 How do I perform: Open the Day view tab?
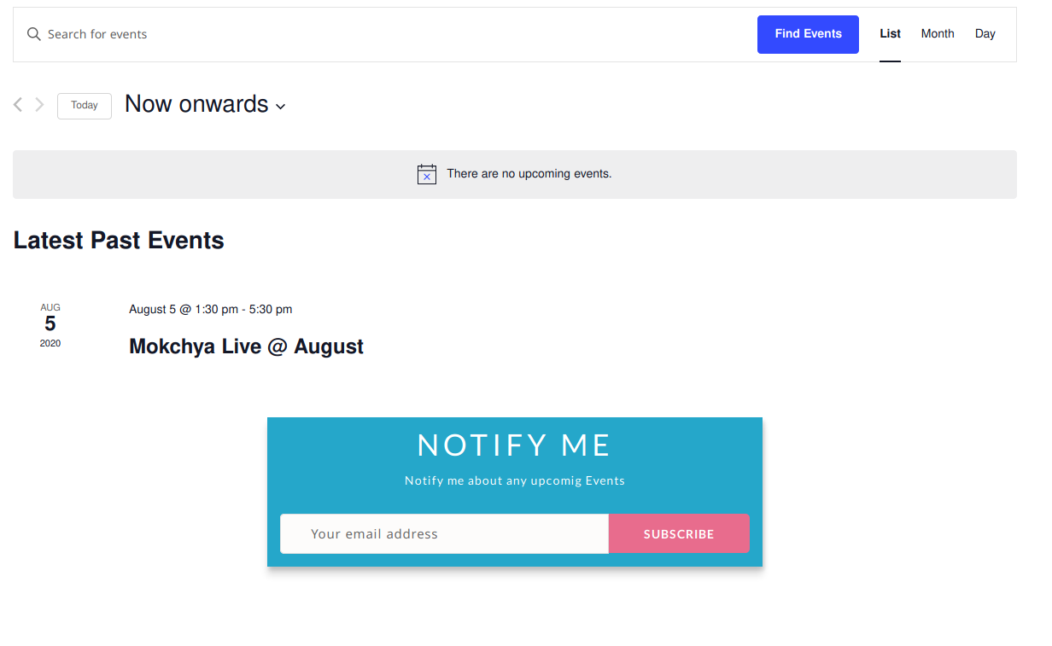985,34
